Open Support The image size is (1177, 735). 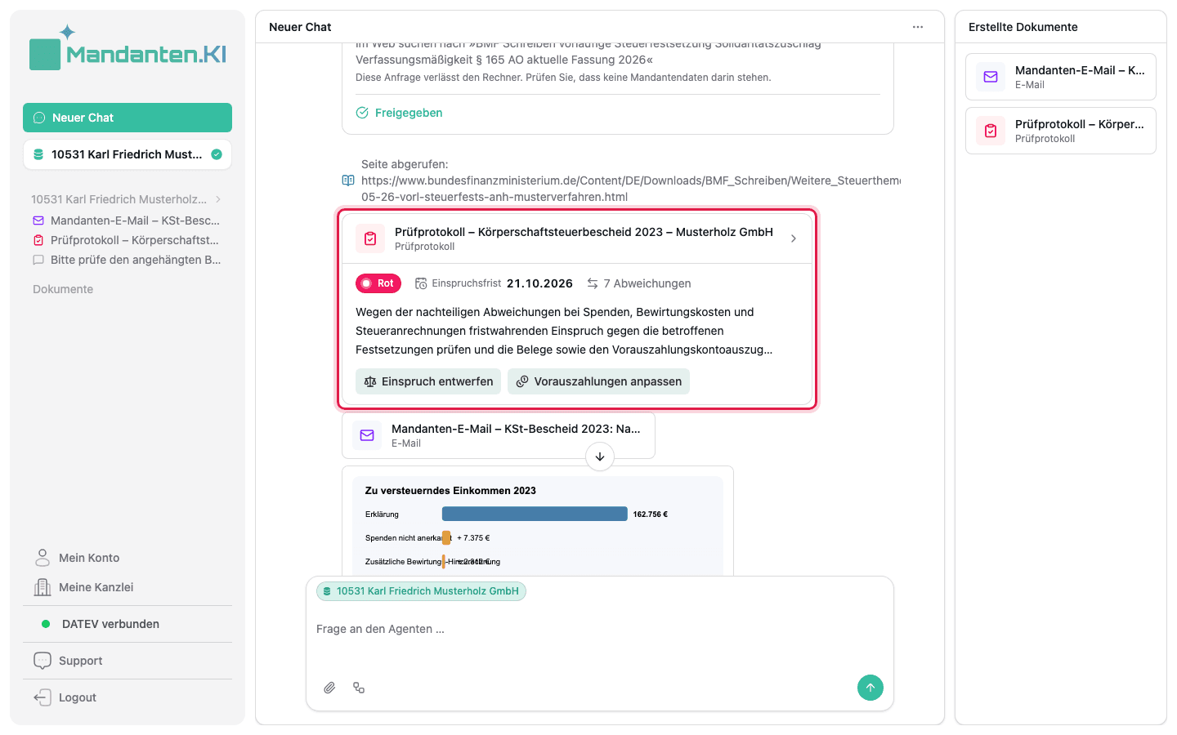(69, 661)
